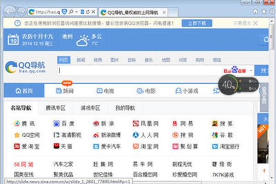Open a new blank browser tab
This screenshot has height=184, width=276.
[x=173, y=12]
